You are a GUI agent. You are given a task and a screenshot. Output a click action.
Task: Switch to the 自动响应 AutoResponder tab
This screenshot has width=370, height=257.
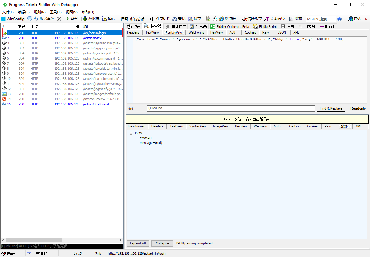tap(176, 26)
